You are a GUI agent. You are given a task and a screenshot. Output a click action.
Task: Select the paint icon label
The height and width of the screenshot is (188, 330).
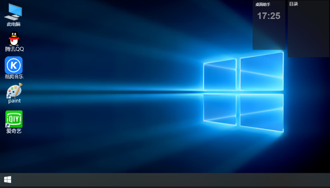15,101
